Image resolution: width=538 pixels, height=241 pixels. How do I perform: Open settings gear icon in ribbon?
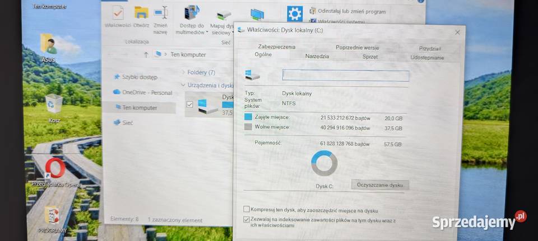(295, 13)
